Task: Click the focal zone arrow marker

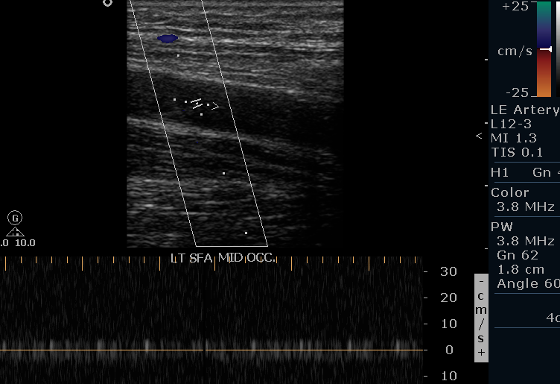Action: 479,136
